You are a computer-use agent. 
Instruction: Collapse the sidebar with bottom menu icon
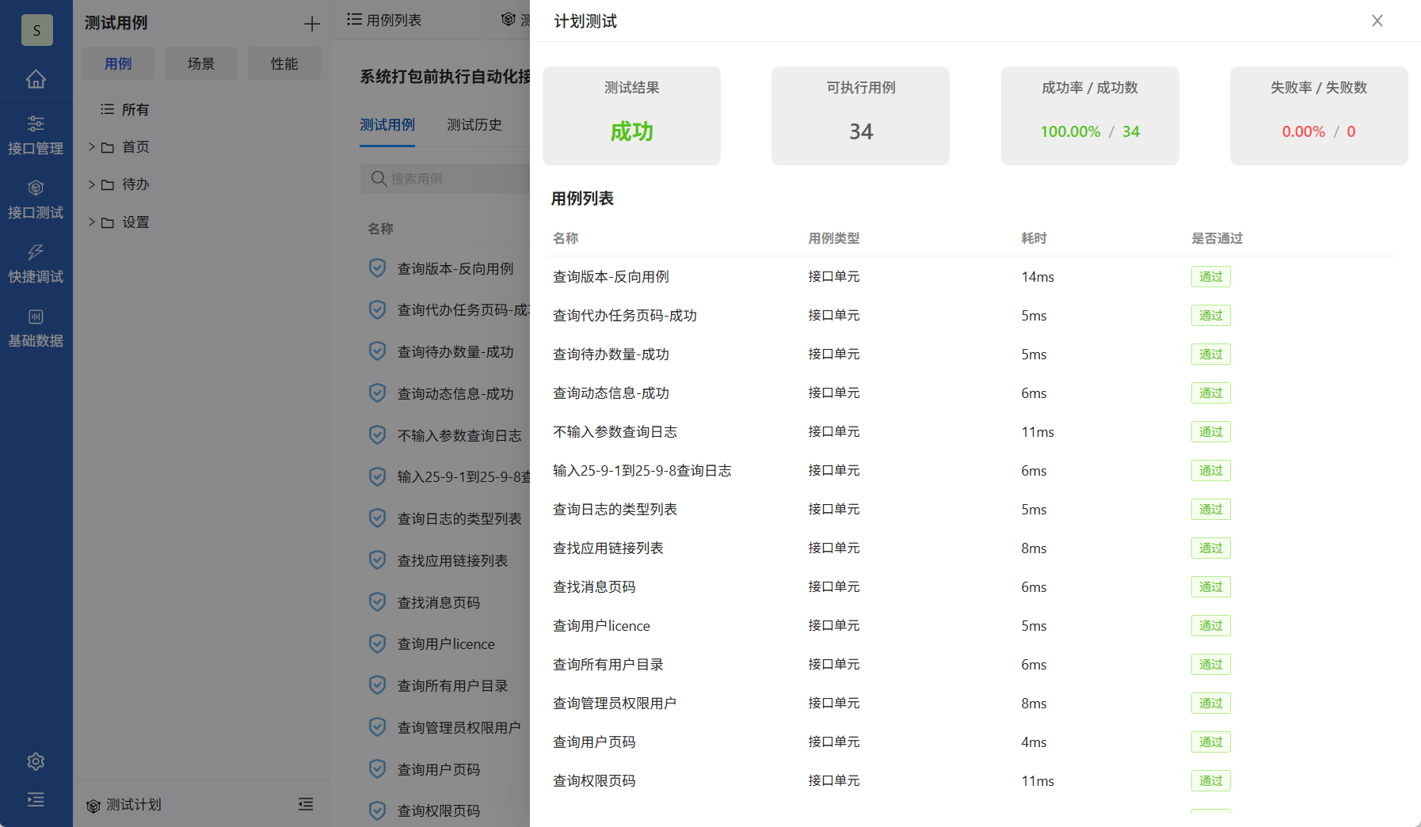click(36, 799)
